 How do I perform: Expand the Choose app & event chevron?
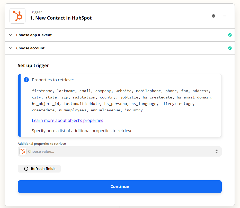pos(11,35)
